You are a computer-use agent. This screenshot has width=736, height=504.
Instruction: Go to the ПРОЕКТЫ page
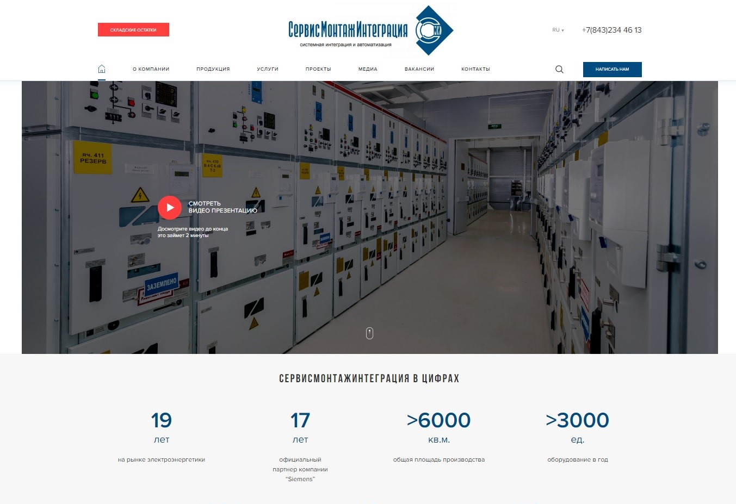318,69
